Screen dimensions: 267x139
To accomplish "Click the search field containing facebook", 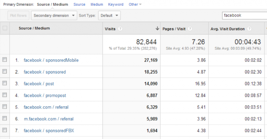I will point(244,16).
